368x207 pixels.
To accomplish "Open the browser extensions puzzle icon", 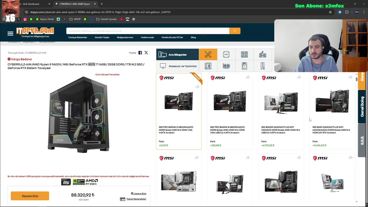I will click(x=347, y=12).
